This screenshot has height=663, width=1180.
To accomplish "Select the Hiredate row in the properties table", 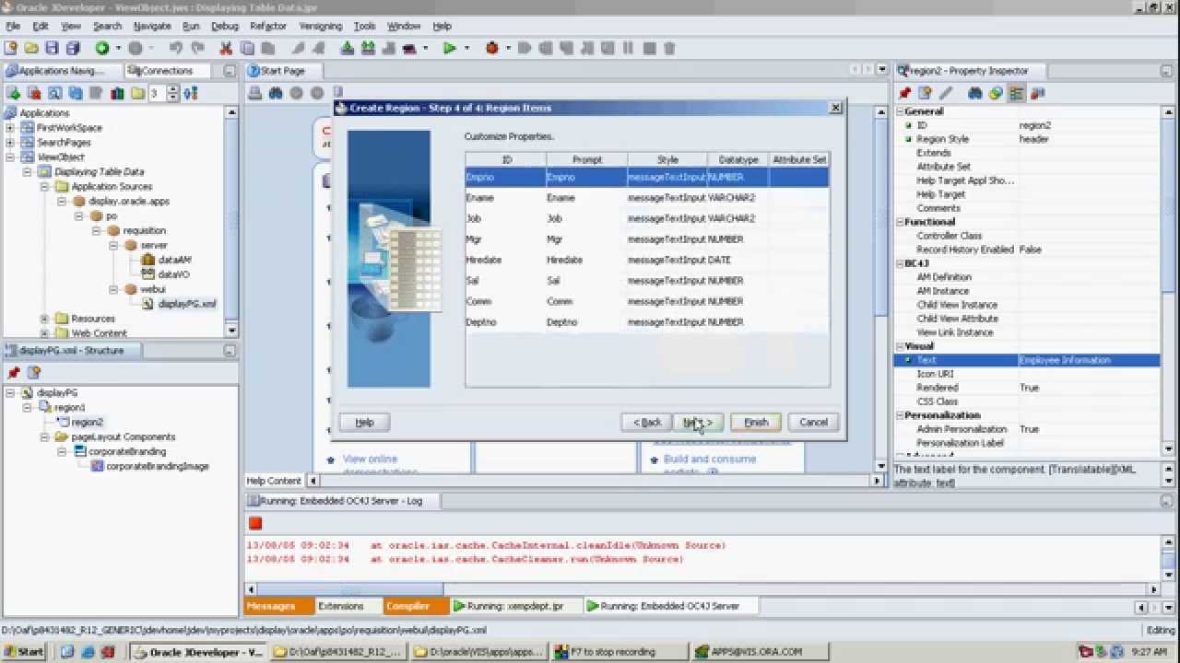I will tap(647, 260).
